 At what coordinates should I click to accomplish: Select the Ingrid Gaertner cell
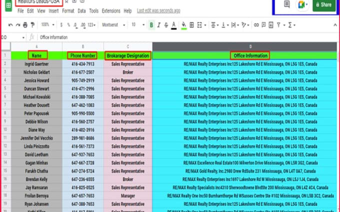[x=36, y=64]
